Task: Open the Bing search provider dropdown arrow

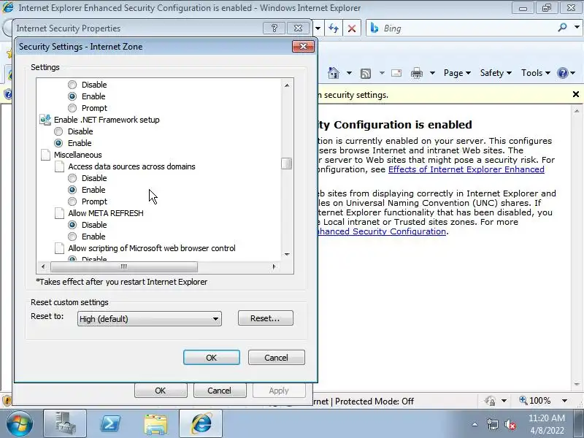Action: coord(577,28)
